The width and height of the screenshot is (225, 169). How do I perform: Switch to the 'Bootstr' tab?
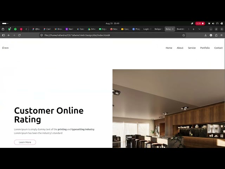point(181,29)
